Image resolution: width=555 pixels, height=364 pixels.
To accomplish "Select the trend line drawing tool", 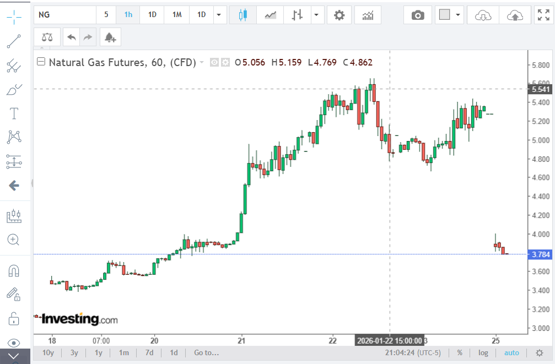I will pyautogui.click(x=14, y=41).
